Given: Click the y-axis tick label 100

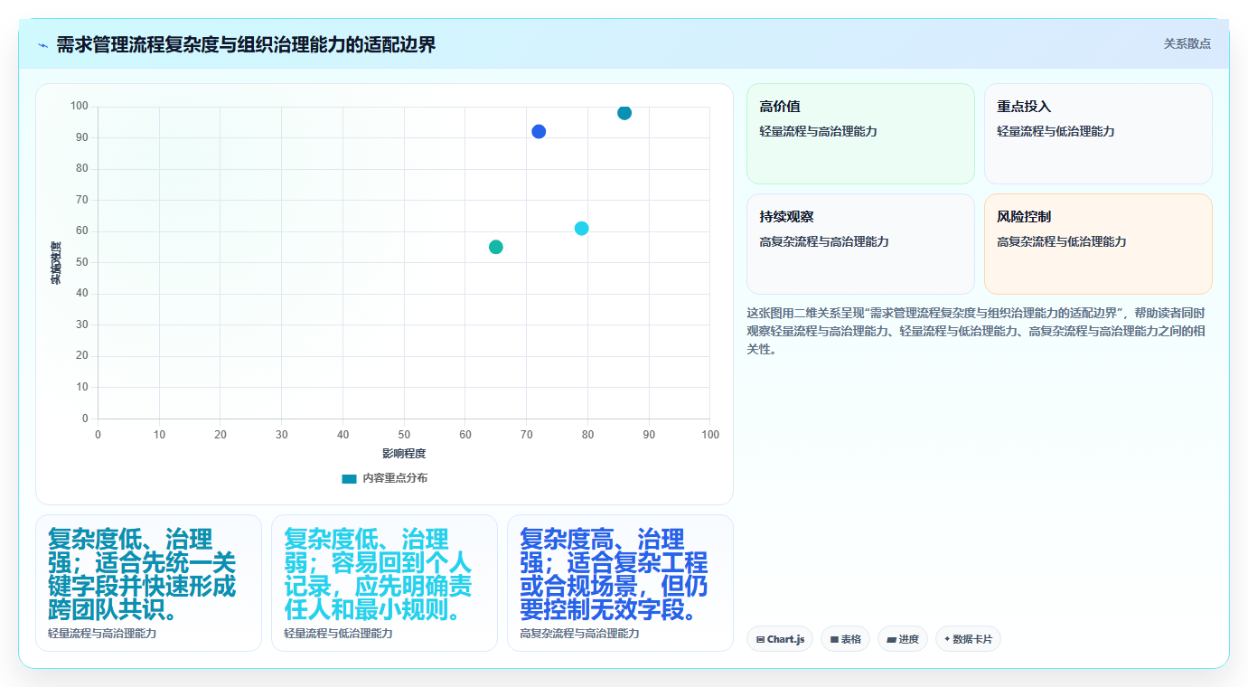Looking at the screenshot, I should click(x=80, y=107).
